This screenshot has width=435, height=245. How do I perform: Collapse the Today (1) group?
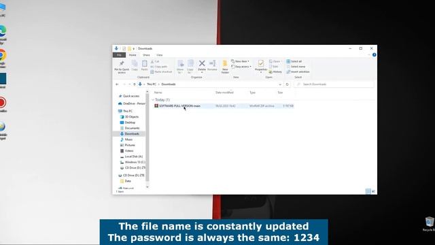click(x=153, y=100)
